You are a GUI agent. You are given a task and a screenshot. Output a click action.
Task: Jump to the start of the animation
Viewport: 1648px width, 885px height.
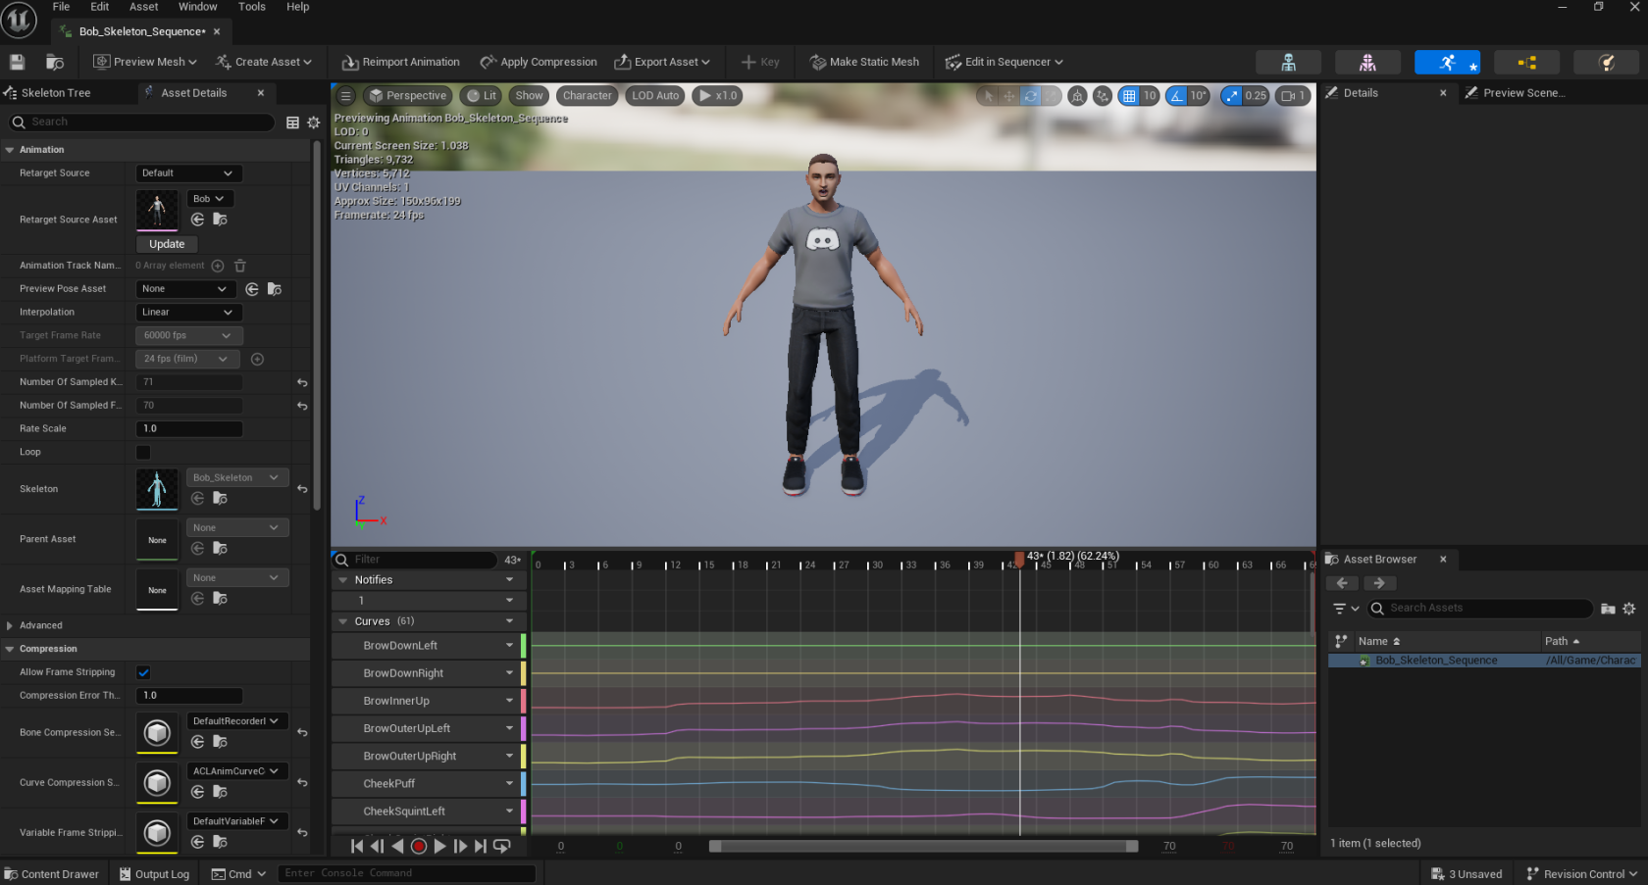click(x=357, y=846)
